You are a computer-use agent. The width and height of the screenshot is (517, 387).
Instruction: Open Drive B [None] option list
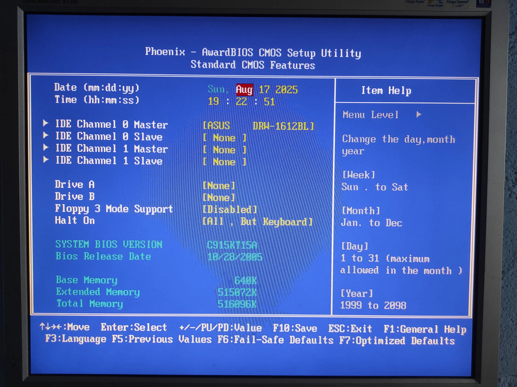(x=219, y=198)
